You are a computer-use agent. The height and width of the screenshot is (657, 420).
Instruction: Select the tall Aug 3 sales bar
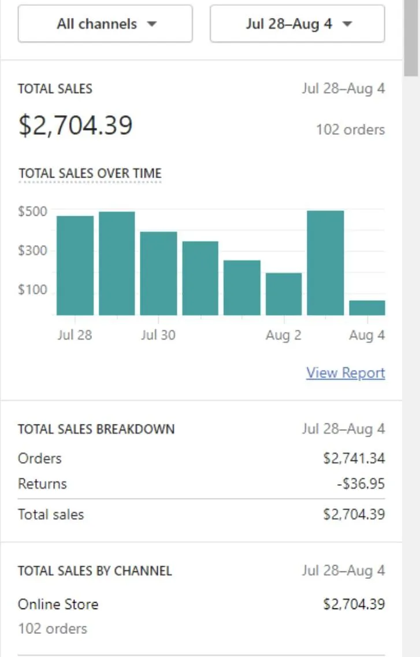coord(325,263)
